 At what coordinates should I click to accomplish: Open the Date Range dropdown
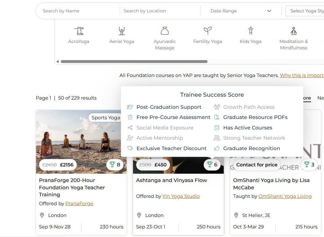click(241, 11)
